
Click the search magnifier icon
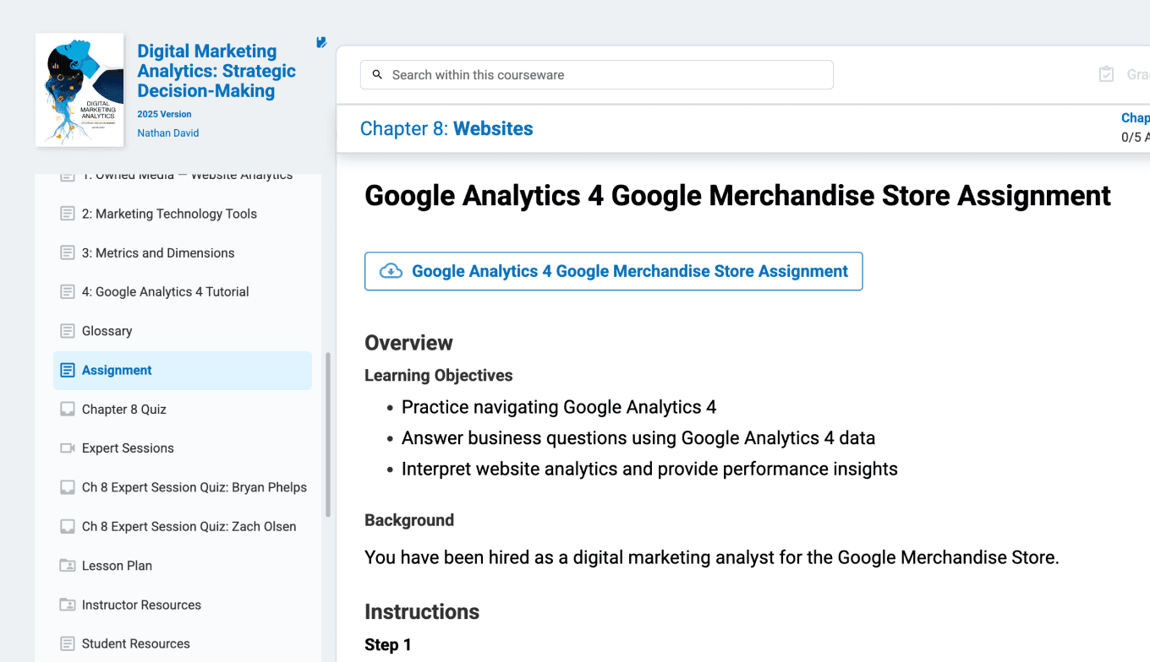pyautogui.click(x=377, y=75)
